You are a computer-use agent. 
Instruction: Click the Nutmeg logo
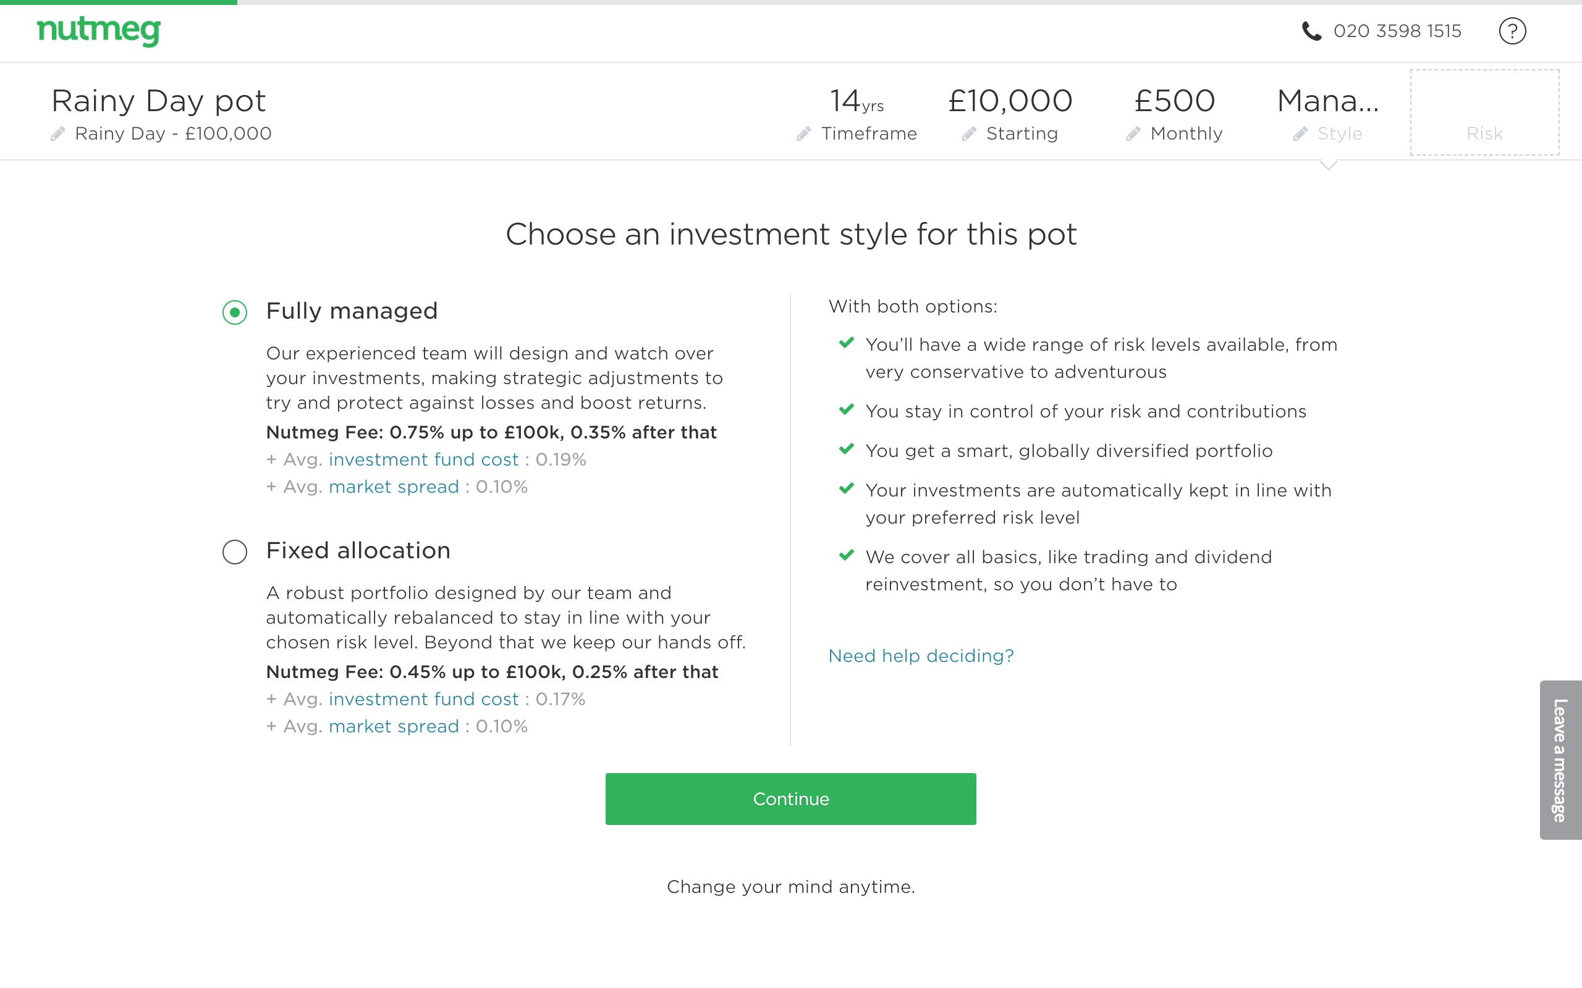click(99, 31)
